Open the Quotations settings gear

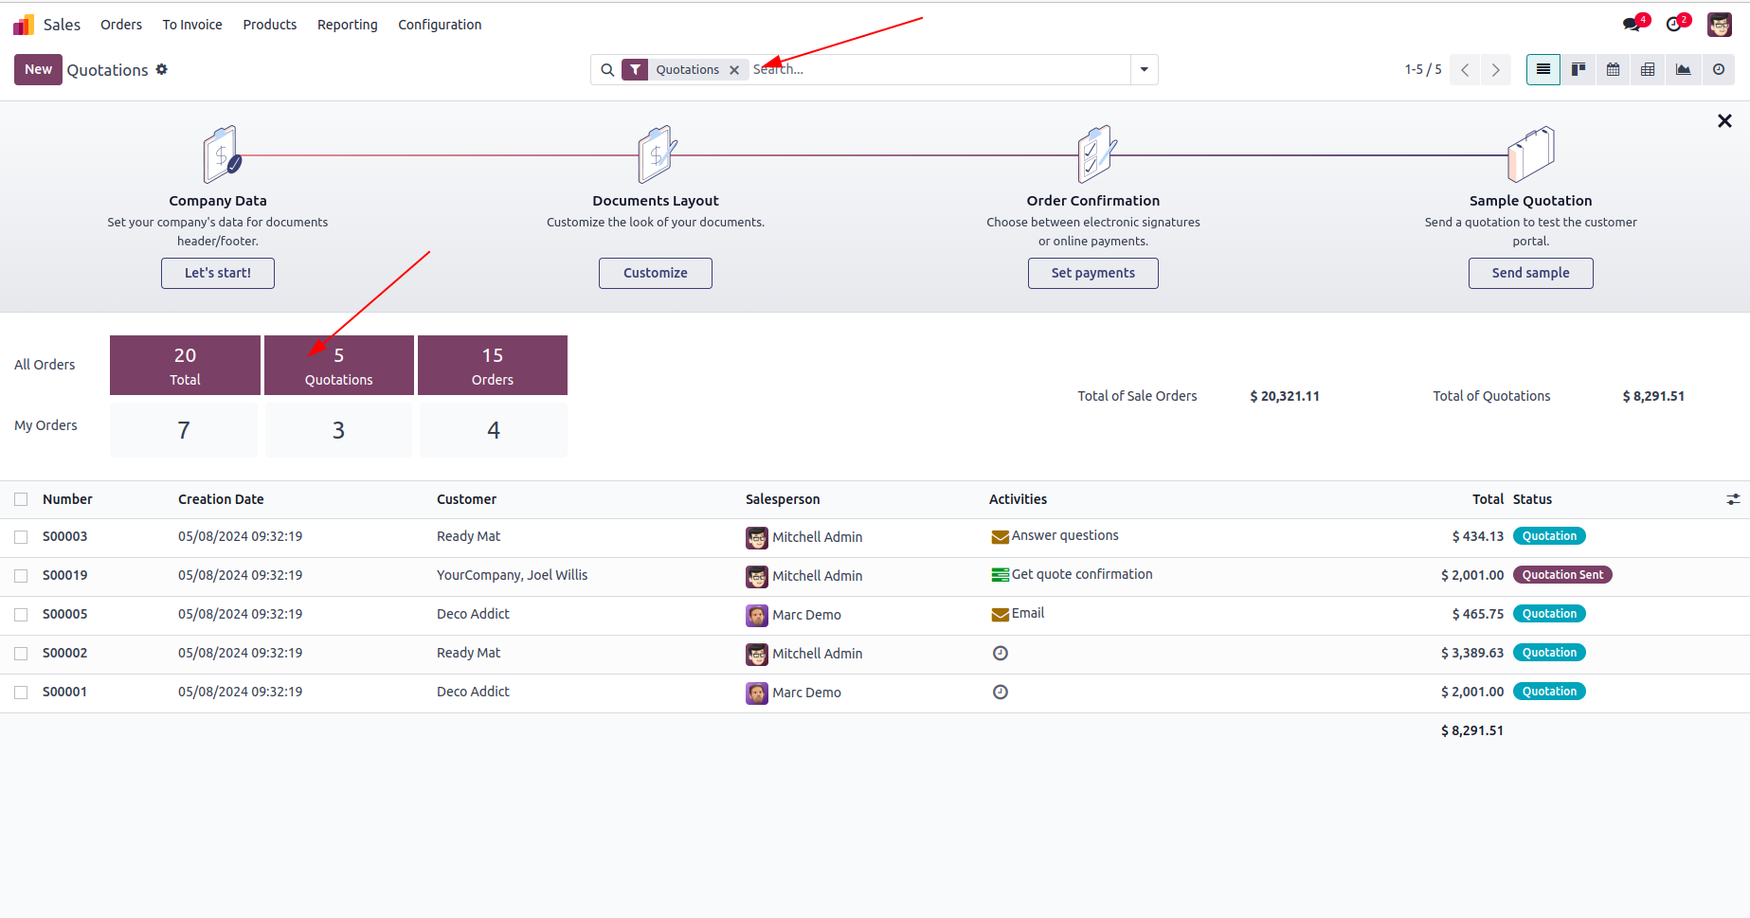click(x=162, y=69)
